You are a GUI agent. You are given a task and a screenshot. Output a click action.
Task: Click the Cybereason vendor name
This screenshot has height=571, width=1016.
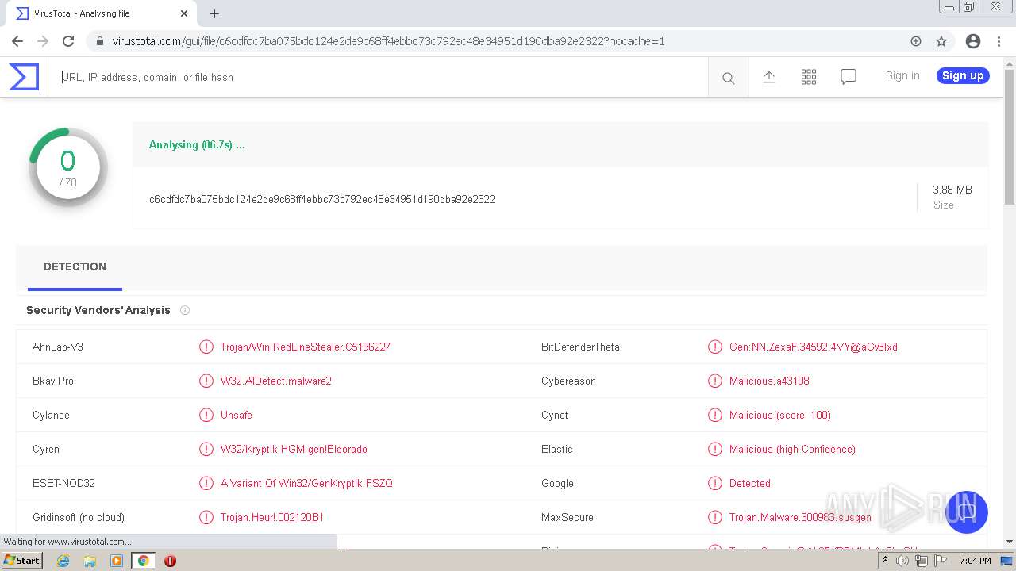click(x=568, y=381)
